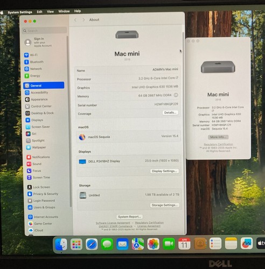Open the Help menu
The image size is (265, 269).
78,11
